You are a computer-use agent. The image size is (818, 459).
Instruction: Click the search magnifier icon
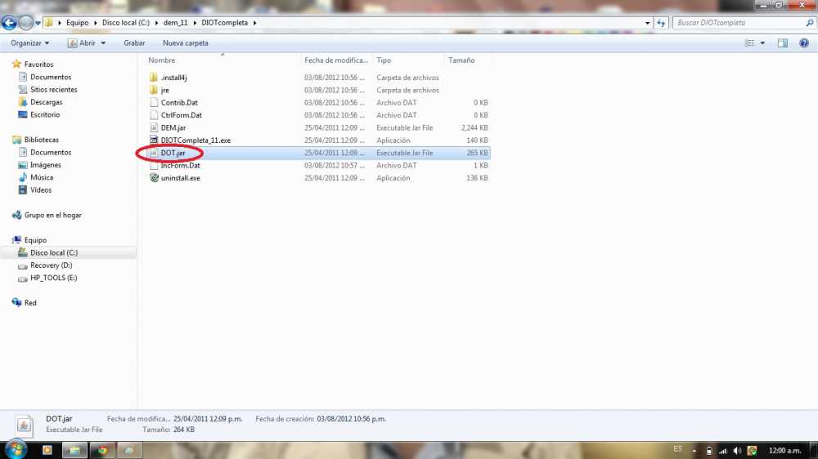point(810,23)
